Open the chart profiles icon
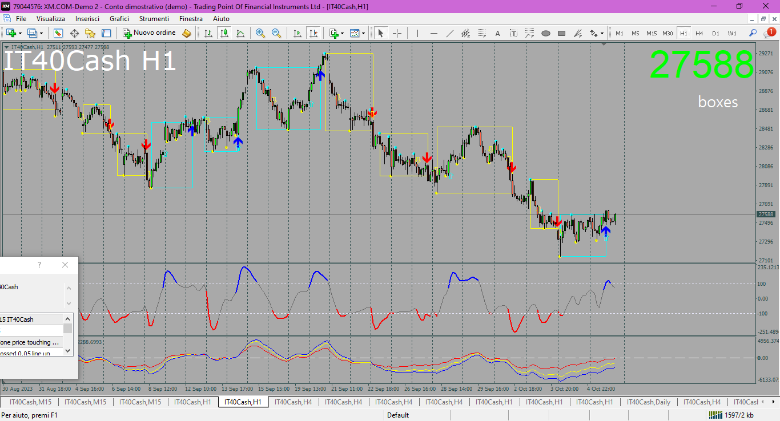The width and height of the screenshot is (780, 421). [32, 33]
